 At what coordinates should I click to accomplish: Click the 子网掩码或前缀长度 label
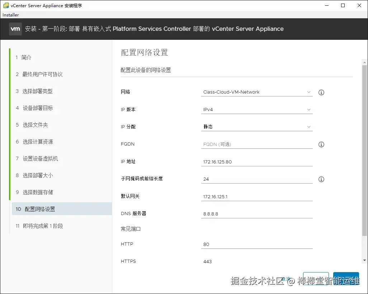click(x=142, y=179)
